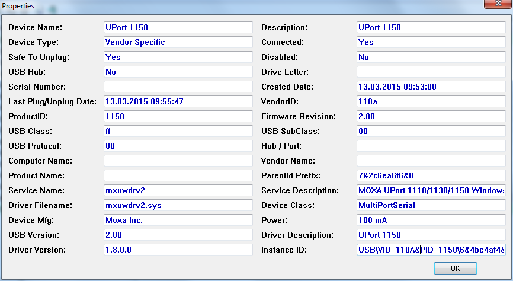
Task: Click the USB Class field 'ff'
Action: point(178,131)
